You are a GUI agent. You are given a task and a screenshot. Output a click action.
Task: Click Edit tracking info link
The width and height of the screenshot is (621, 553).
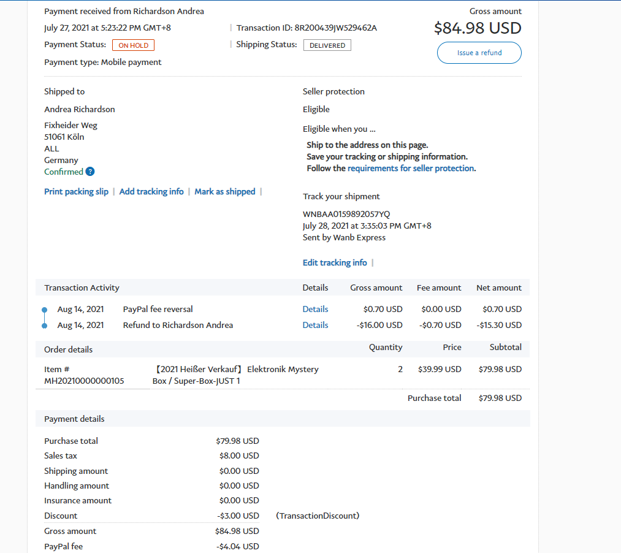point(335,262)
